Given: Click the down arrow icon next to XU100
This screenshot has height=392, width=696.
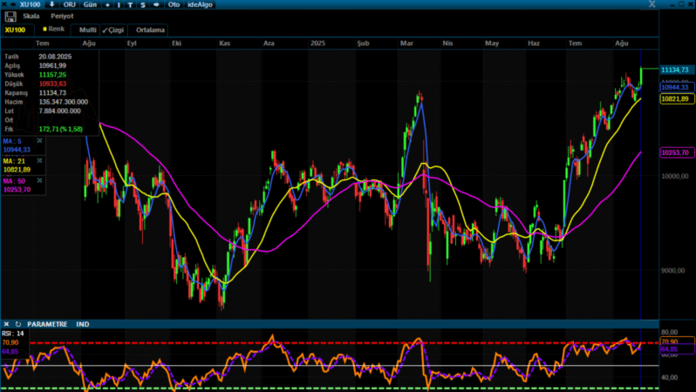Looking at the screenshot, I should point(53,4).
